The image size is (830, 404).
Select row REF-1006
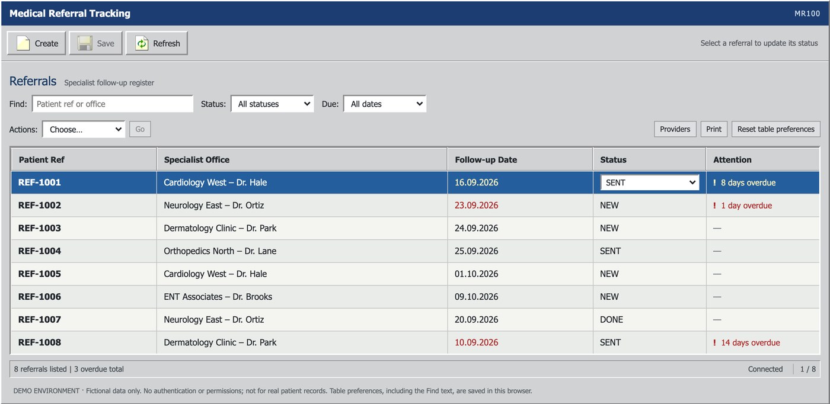[415, 297]
